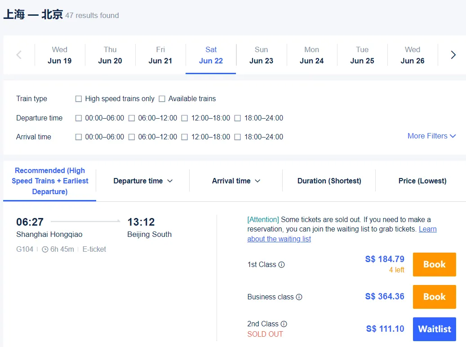
Task: Check arrival time 18:00–24:00
Action: pos(237,137)
